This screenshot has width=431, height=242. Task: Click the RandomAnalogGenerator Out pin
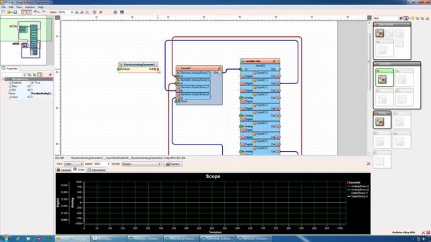(157, 69)
